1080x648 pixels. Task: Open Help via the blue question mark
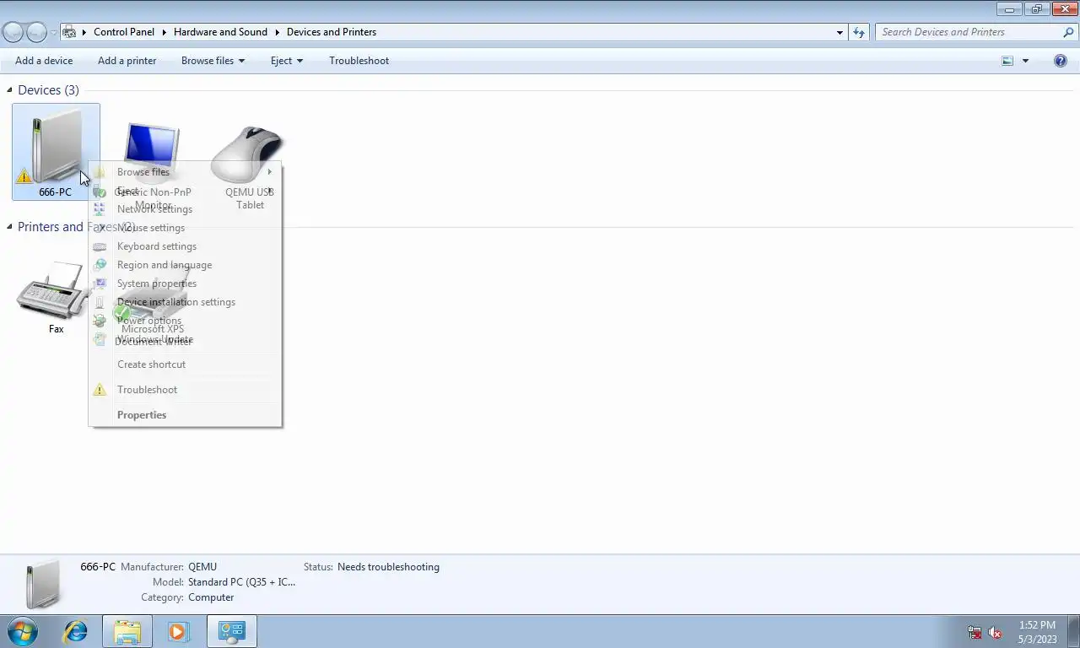pyautogui.click(x=1061, y=61)
